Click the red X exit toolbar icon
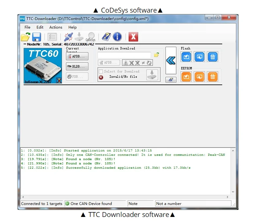This screenshot has height=224, width=263. 133,37
